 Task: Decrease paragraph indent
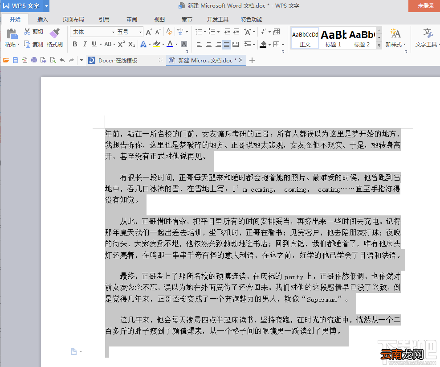227,32
